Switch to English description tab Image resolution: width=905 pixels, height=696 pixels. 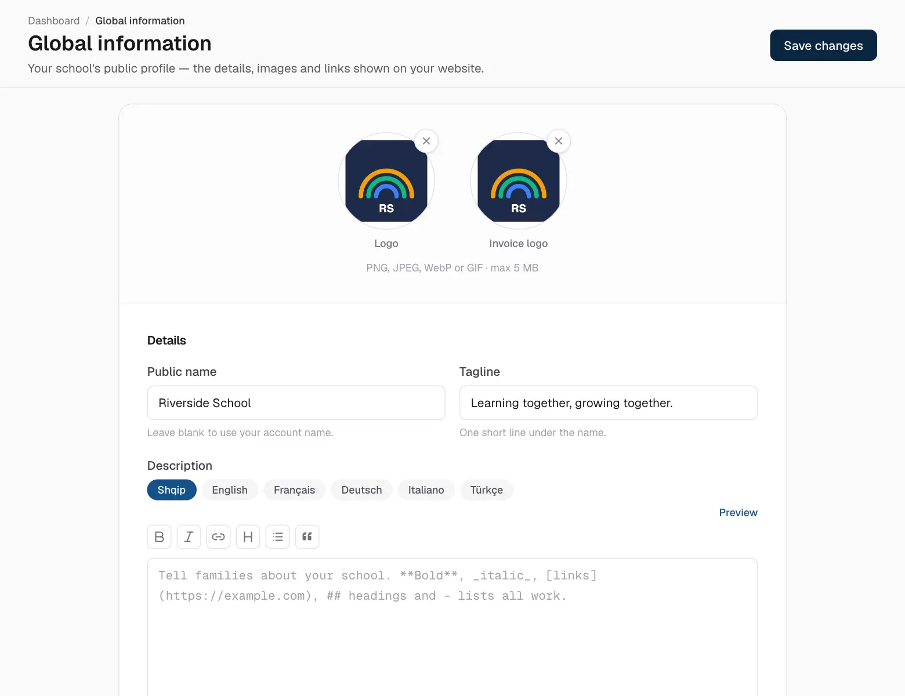tap(230, 490)
